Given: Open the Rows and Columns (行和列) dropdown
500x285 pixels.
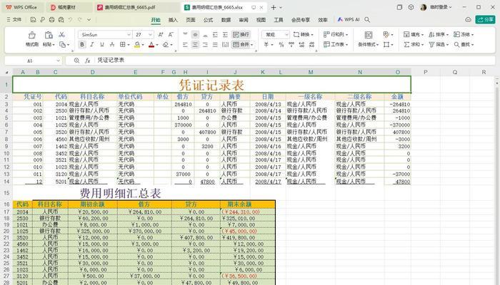Looking at the screenshot, I should click(x=336, y=34).
